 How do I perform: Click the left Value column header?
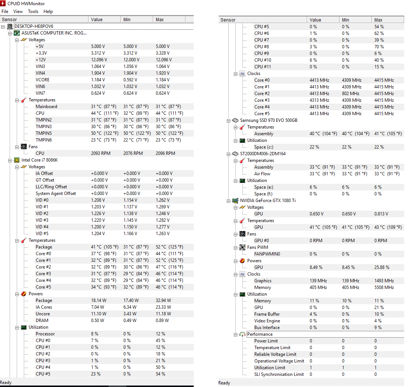(x=104, y=20)
